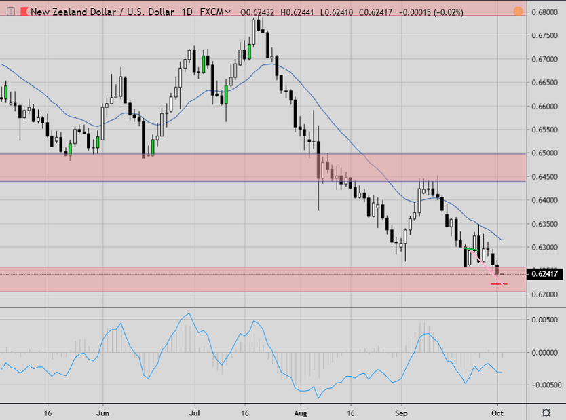
Task: Click the change value −0.00015 (−0.02%)
Action: coord(431,12)
